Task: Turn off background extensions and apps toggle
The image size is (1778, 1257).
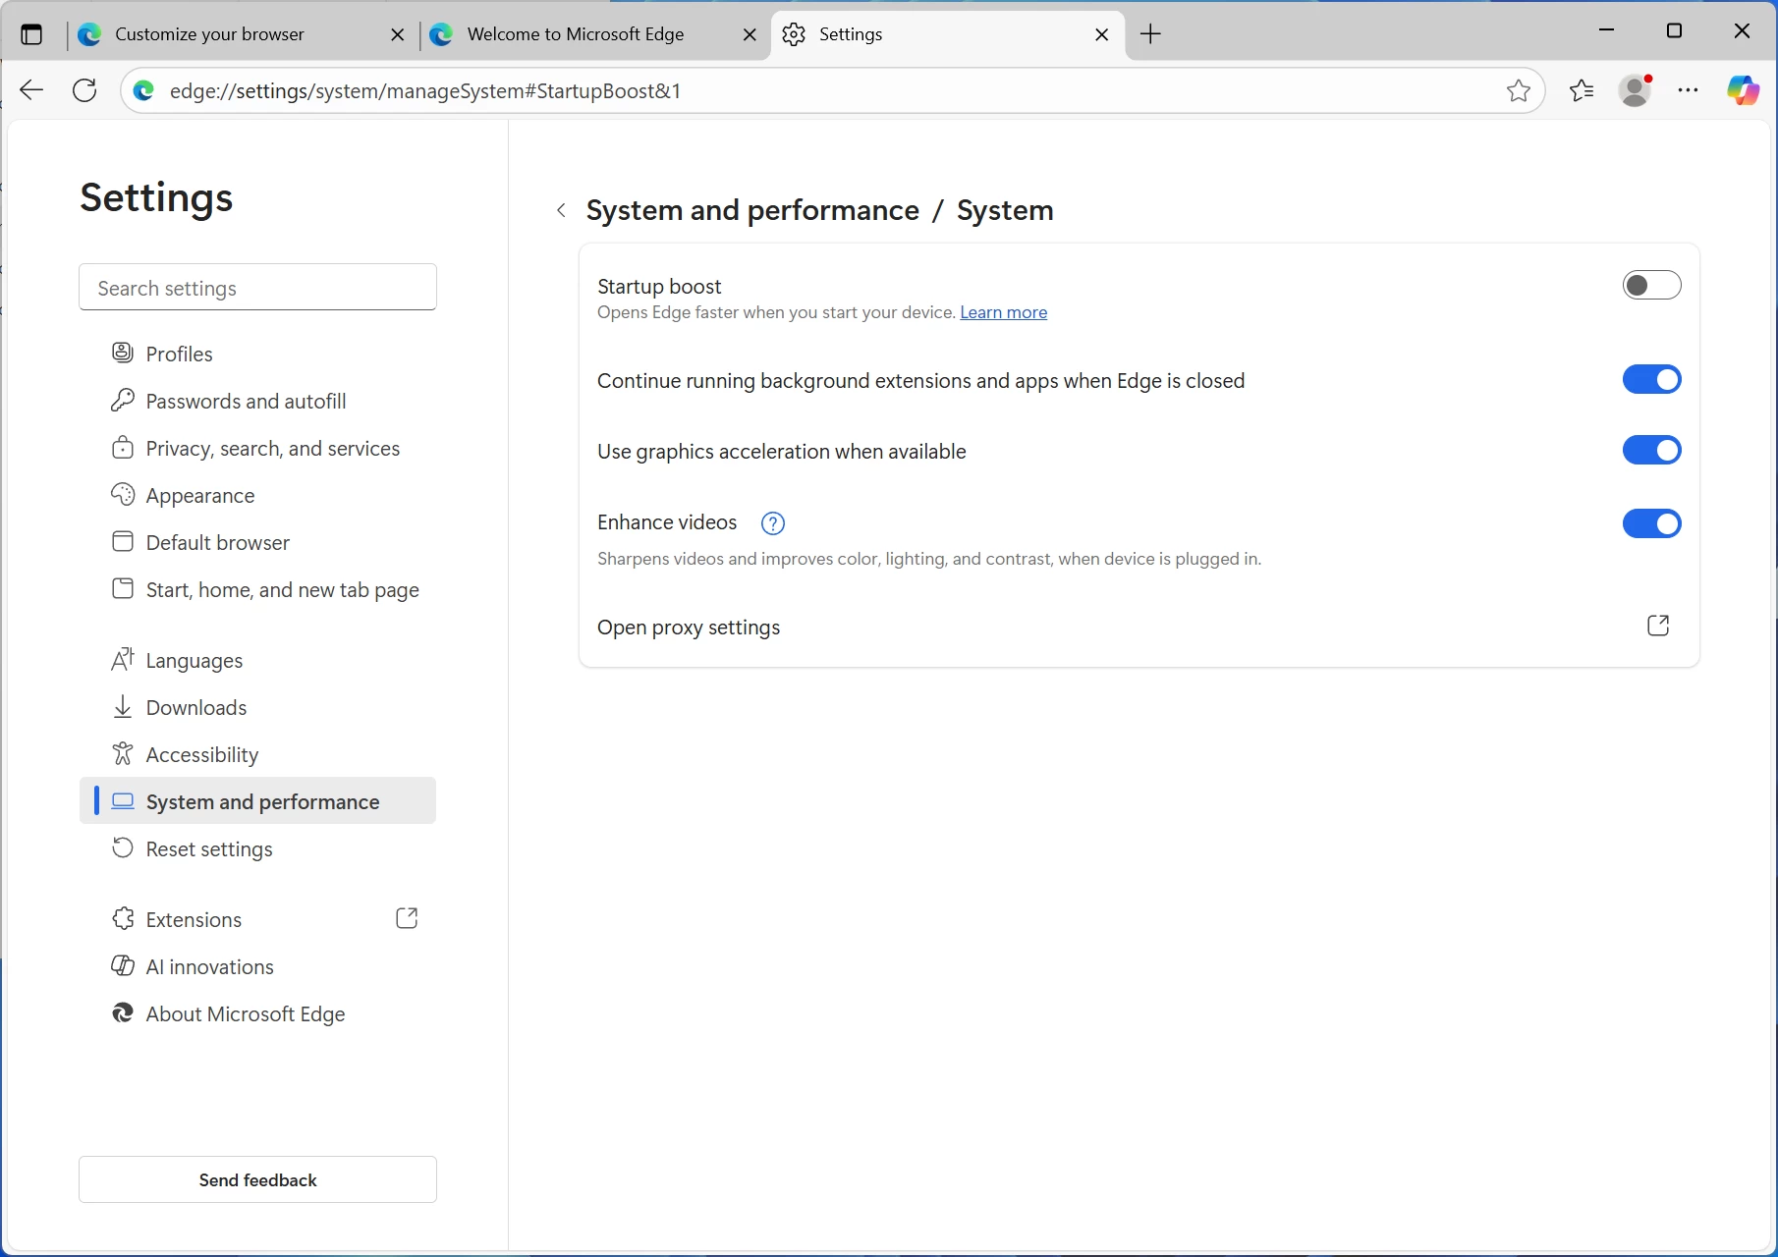Action: coord(1651,380)
